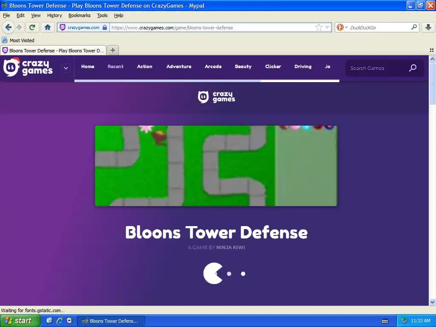This screenshot has width=436, height=327.
Task: Click the address bar URL field
Action: pos(213,27)
